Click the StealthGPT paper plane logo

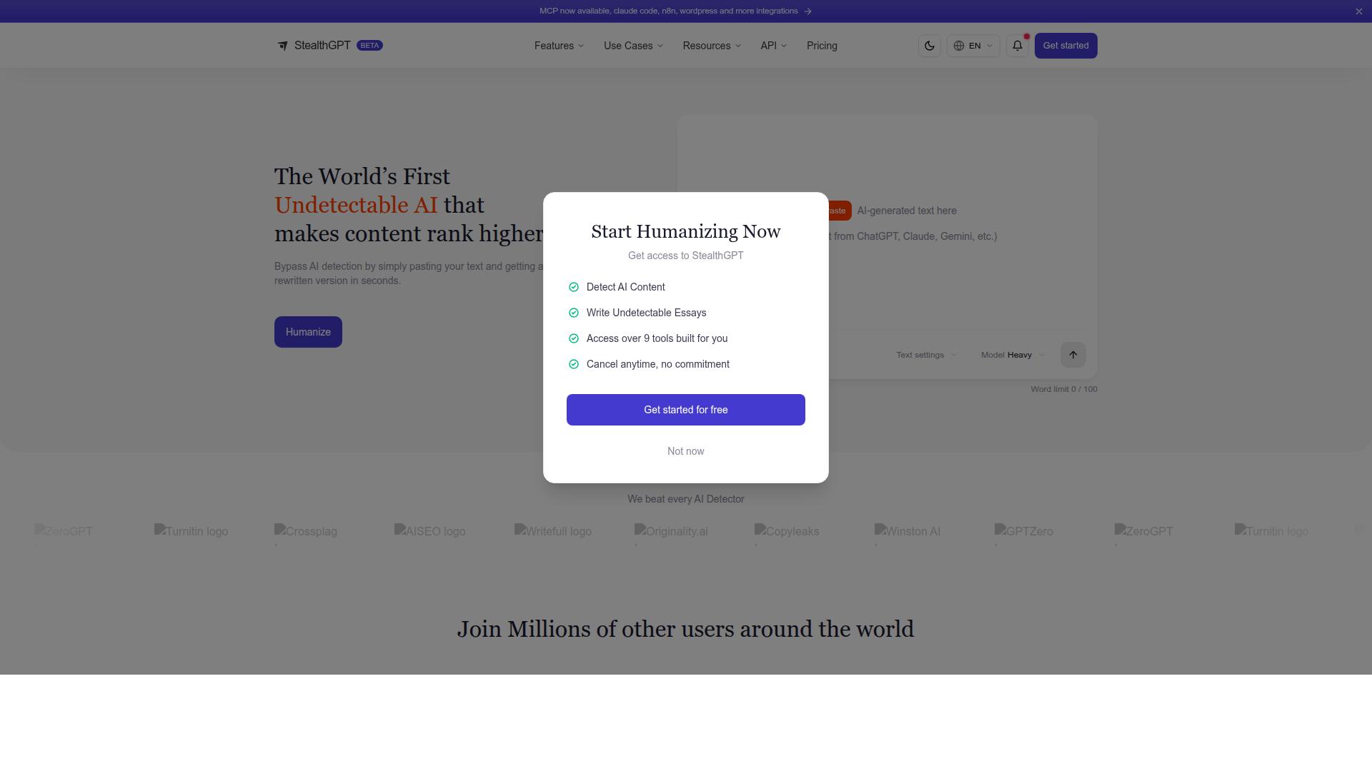click(282, 46)
